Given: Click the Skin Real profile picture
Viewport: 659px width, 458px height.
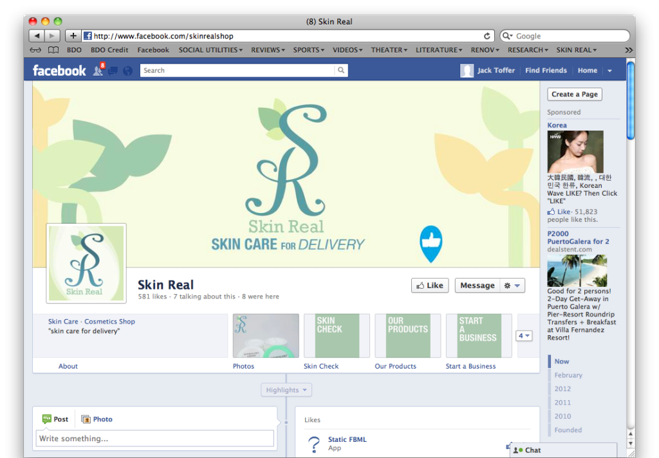Looking at the screenshot, I should [86, 263].
